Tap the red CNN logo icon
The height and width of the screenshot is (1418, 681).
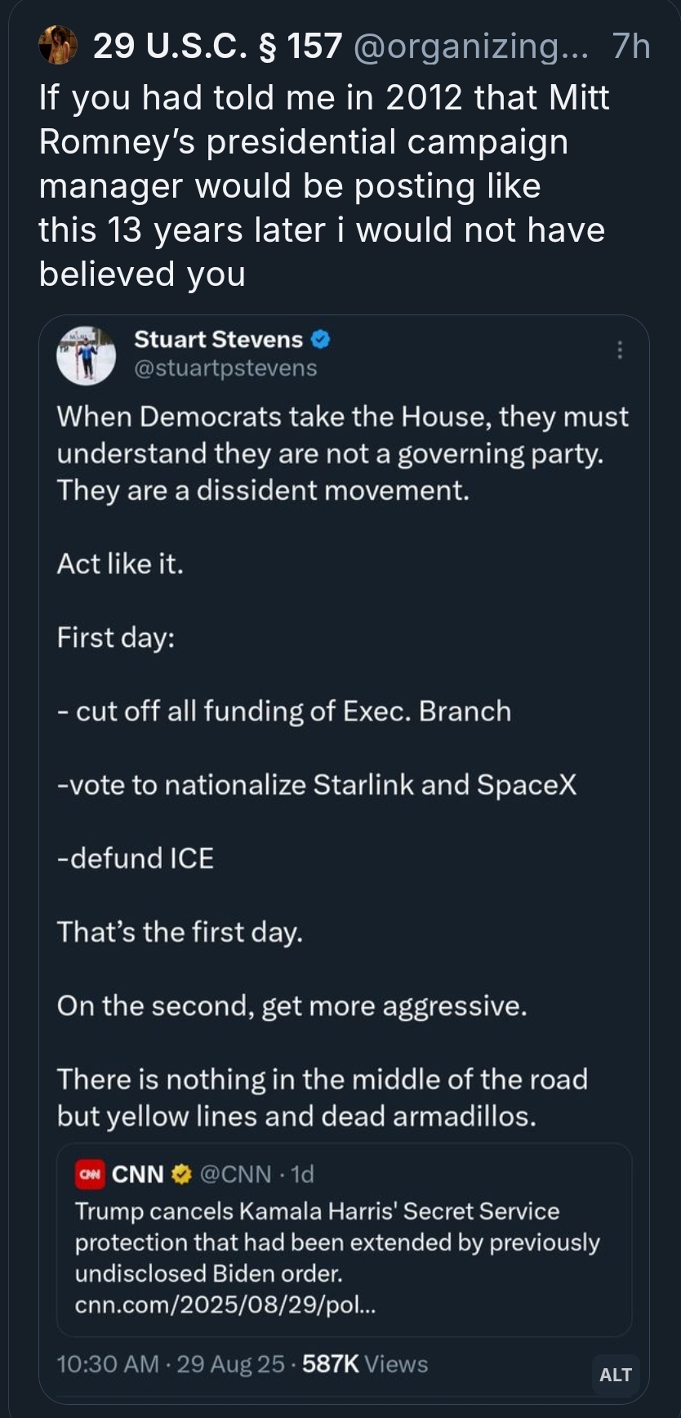point(90,1174)
